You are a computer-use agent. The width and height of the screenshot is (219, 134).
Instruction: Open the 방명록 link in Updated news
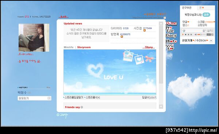(x=115, y=34)
